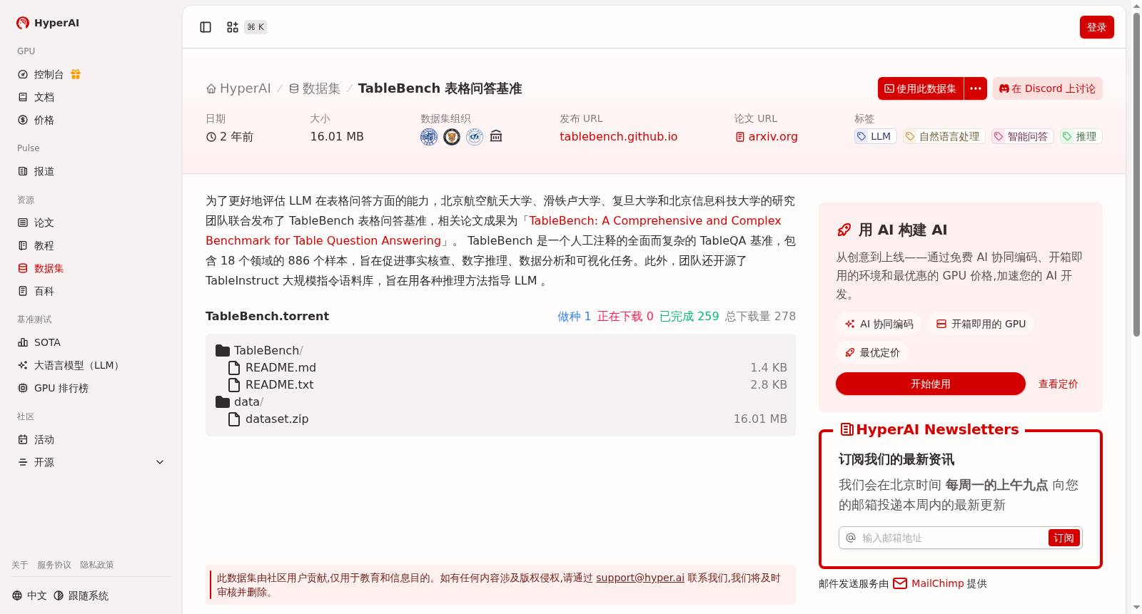Open the TableBench paper title link
The width and height of the screenshot is (1142, 614).
(x=493, y=230)
